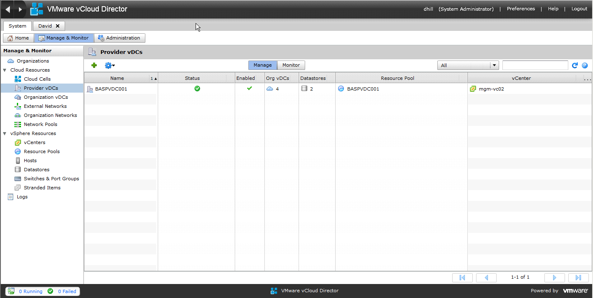Select the David tab
The width and height of the screenshot is (593, 298).
[x=45, y=26]
